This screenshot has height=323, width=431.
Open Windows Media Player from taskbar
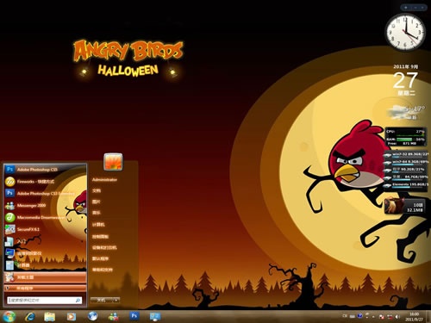click(71, 316)
